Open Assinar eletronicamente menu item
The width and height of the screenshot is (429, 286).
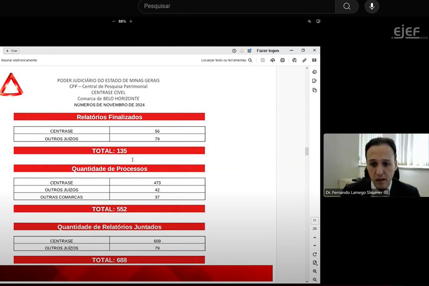pos(19,60)
